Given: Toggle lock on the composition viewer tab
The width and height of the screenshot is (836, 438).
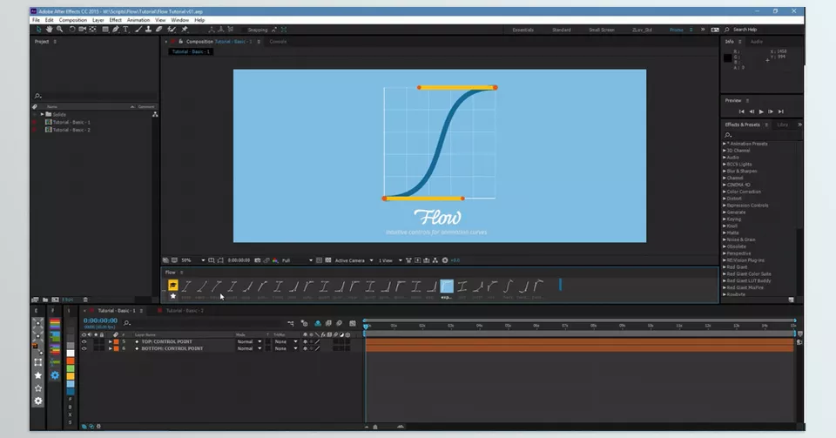Looking at the screenshot, I should point(181,42).
